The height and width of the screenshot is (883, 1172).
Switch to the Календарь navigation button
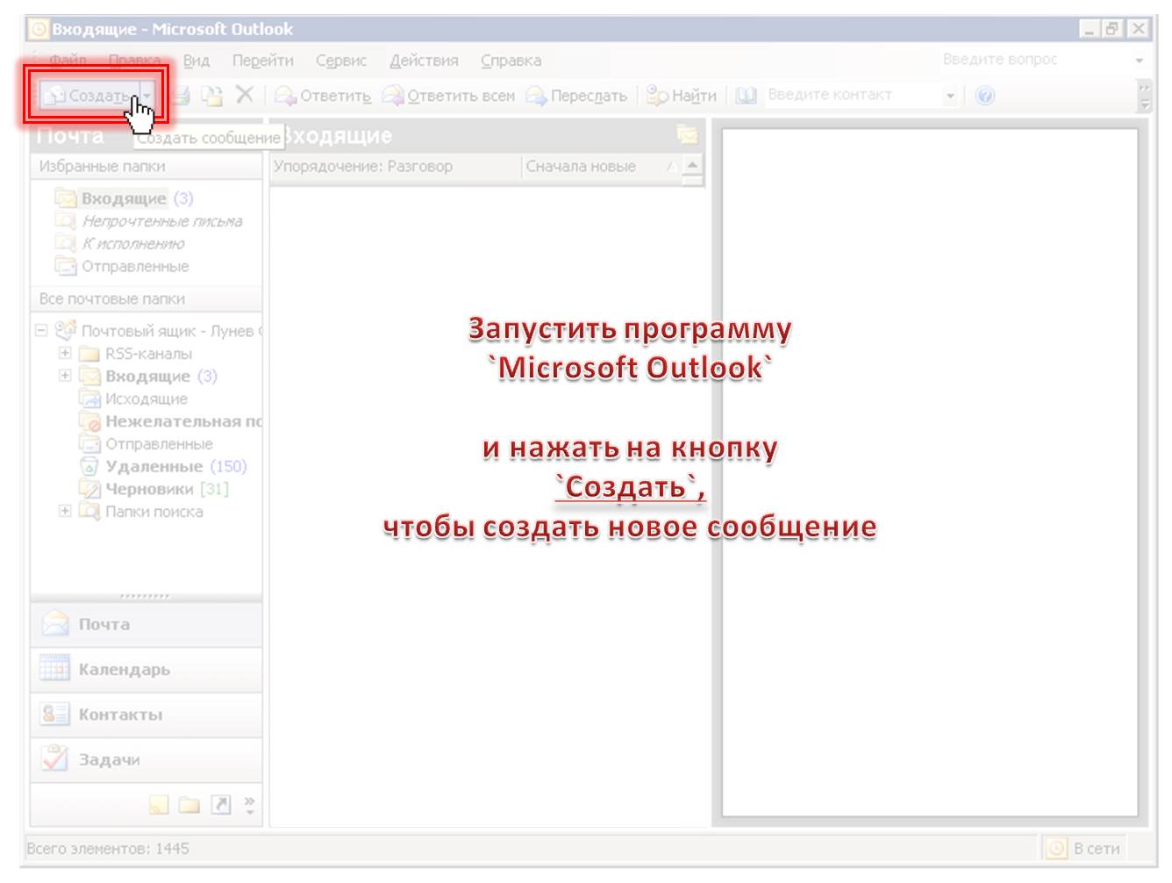tap(146, 670)
